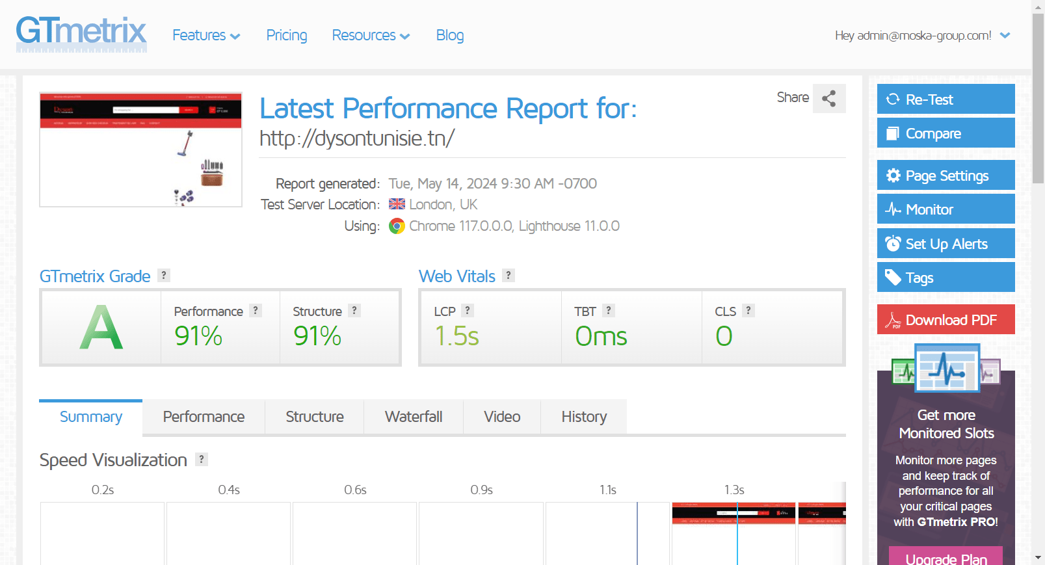Click the tag icon on Tags
Viewport: 1045px width, 565px height.
893,277
